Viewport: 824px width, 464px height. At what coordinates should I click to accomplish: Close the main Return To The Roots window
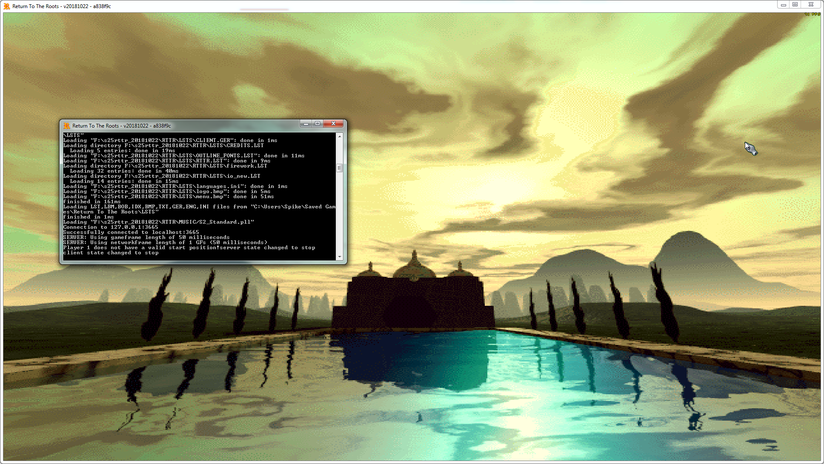coord(811,5)
